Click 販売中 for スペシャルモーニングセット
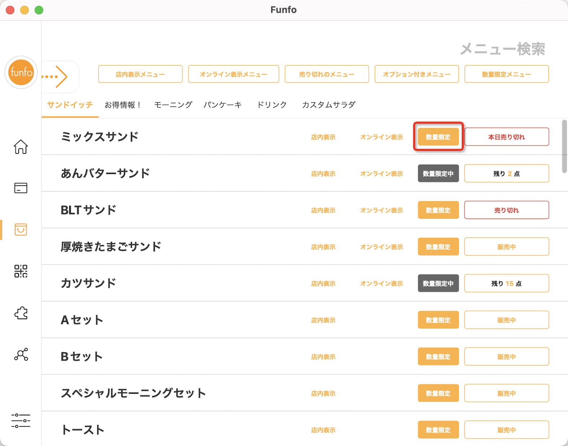 click(x=506, y=393)
